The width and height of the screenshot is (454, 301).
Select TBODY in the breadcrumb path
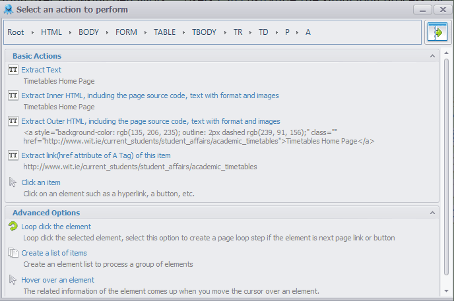pyautogui.click(x=204, y=32)
